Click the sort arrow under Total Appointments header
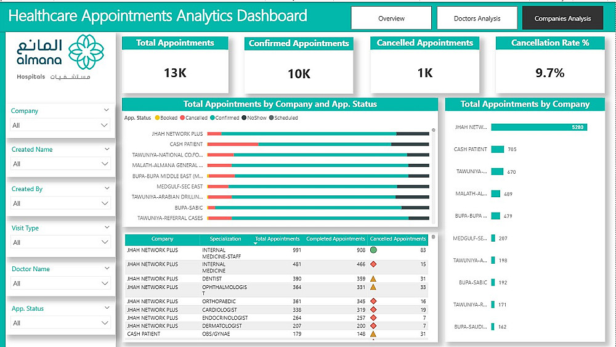 (256, 243)
